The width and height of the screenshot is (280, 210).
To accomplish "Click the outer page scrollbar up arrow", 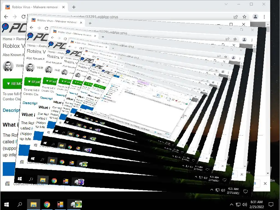I will pyautogui.click(x=268, y=24).
